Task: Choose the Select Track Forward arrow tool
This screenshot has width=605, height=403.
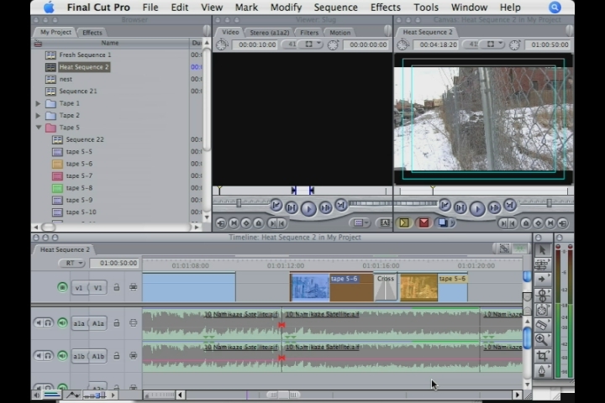Action: 542,280
